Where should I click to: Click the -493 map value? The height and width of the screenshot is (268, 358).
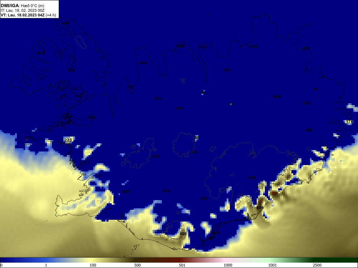[x=204, y=198]
